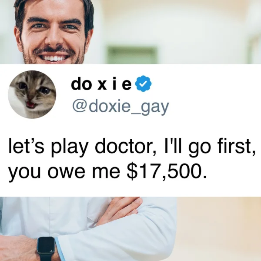
Task: Click the @doxie_gay handle
Action: point(120,107)
